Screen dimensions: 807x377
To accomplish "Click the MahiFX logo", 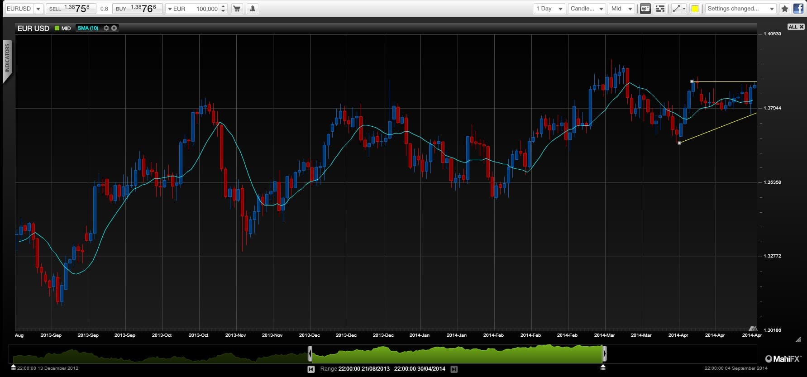I will tap(783, 359).
